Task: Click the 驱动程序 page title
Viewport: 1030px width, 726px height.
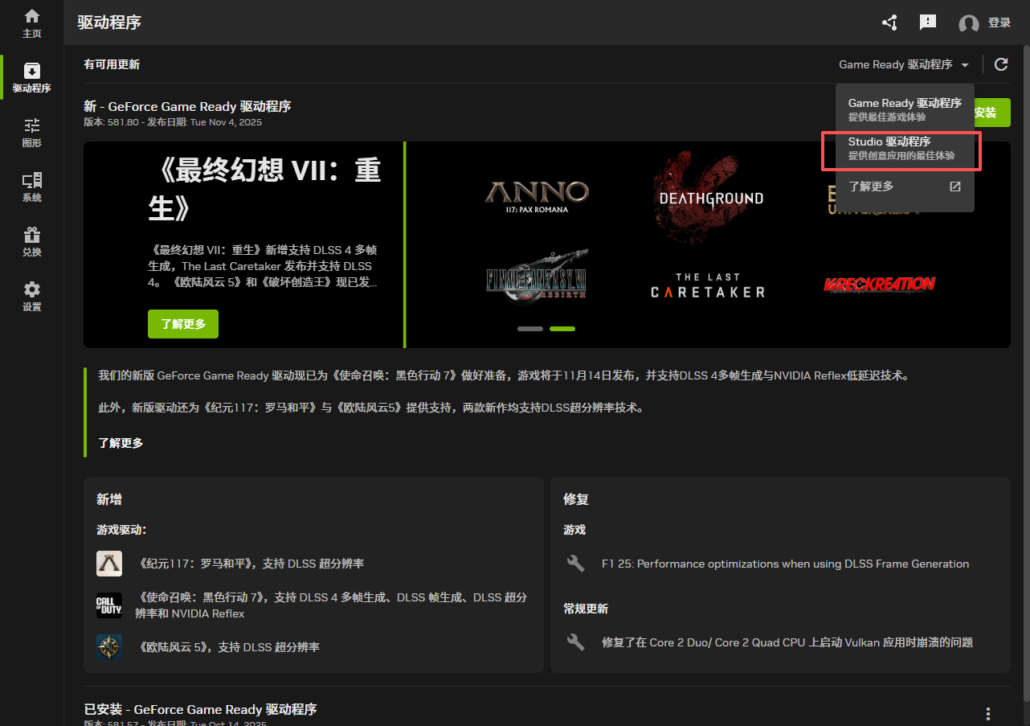Action: (x=109, y=23)
